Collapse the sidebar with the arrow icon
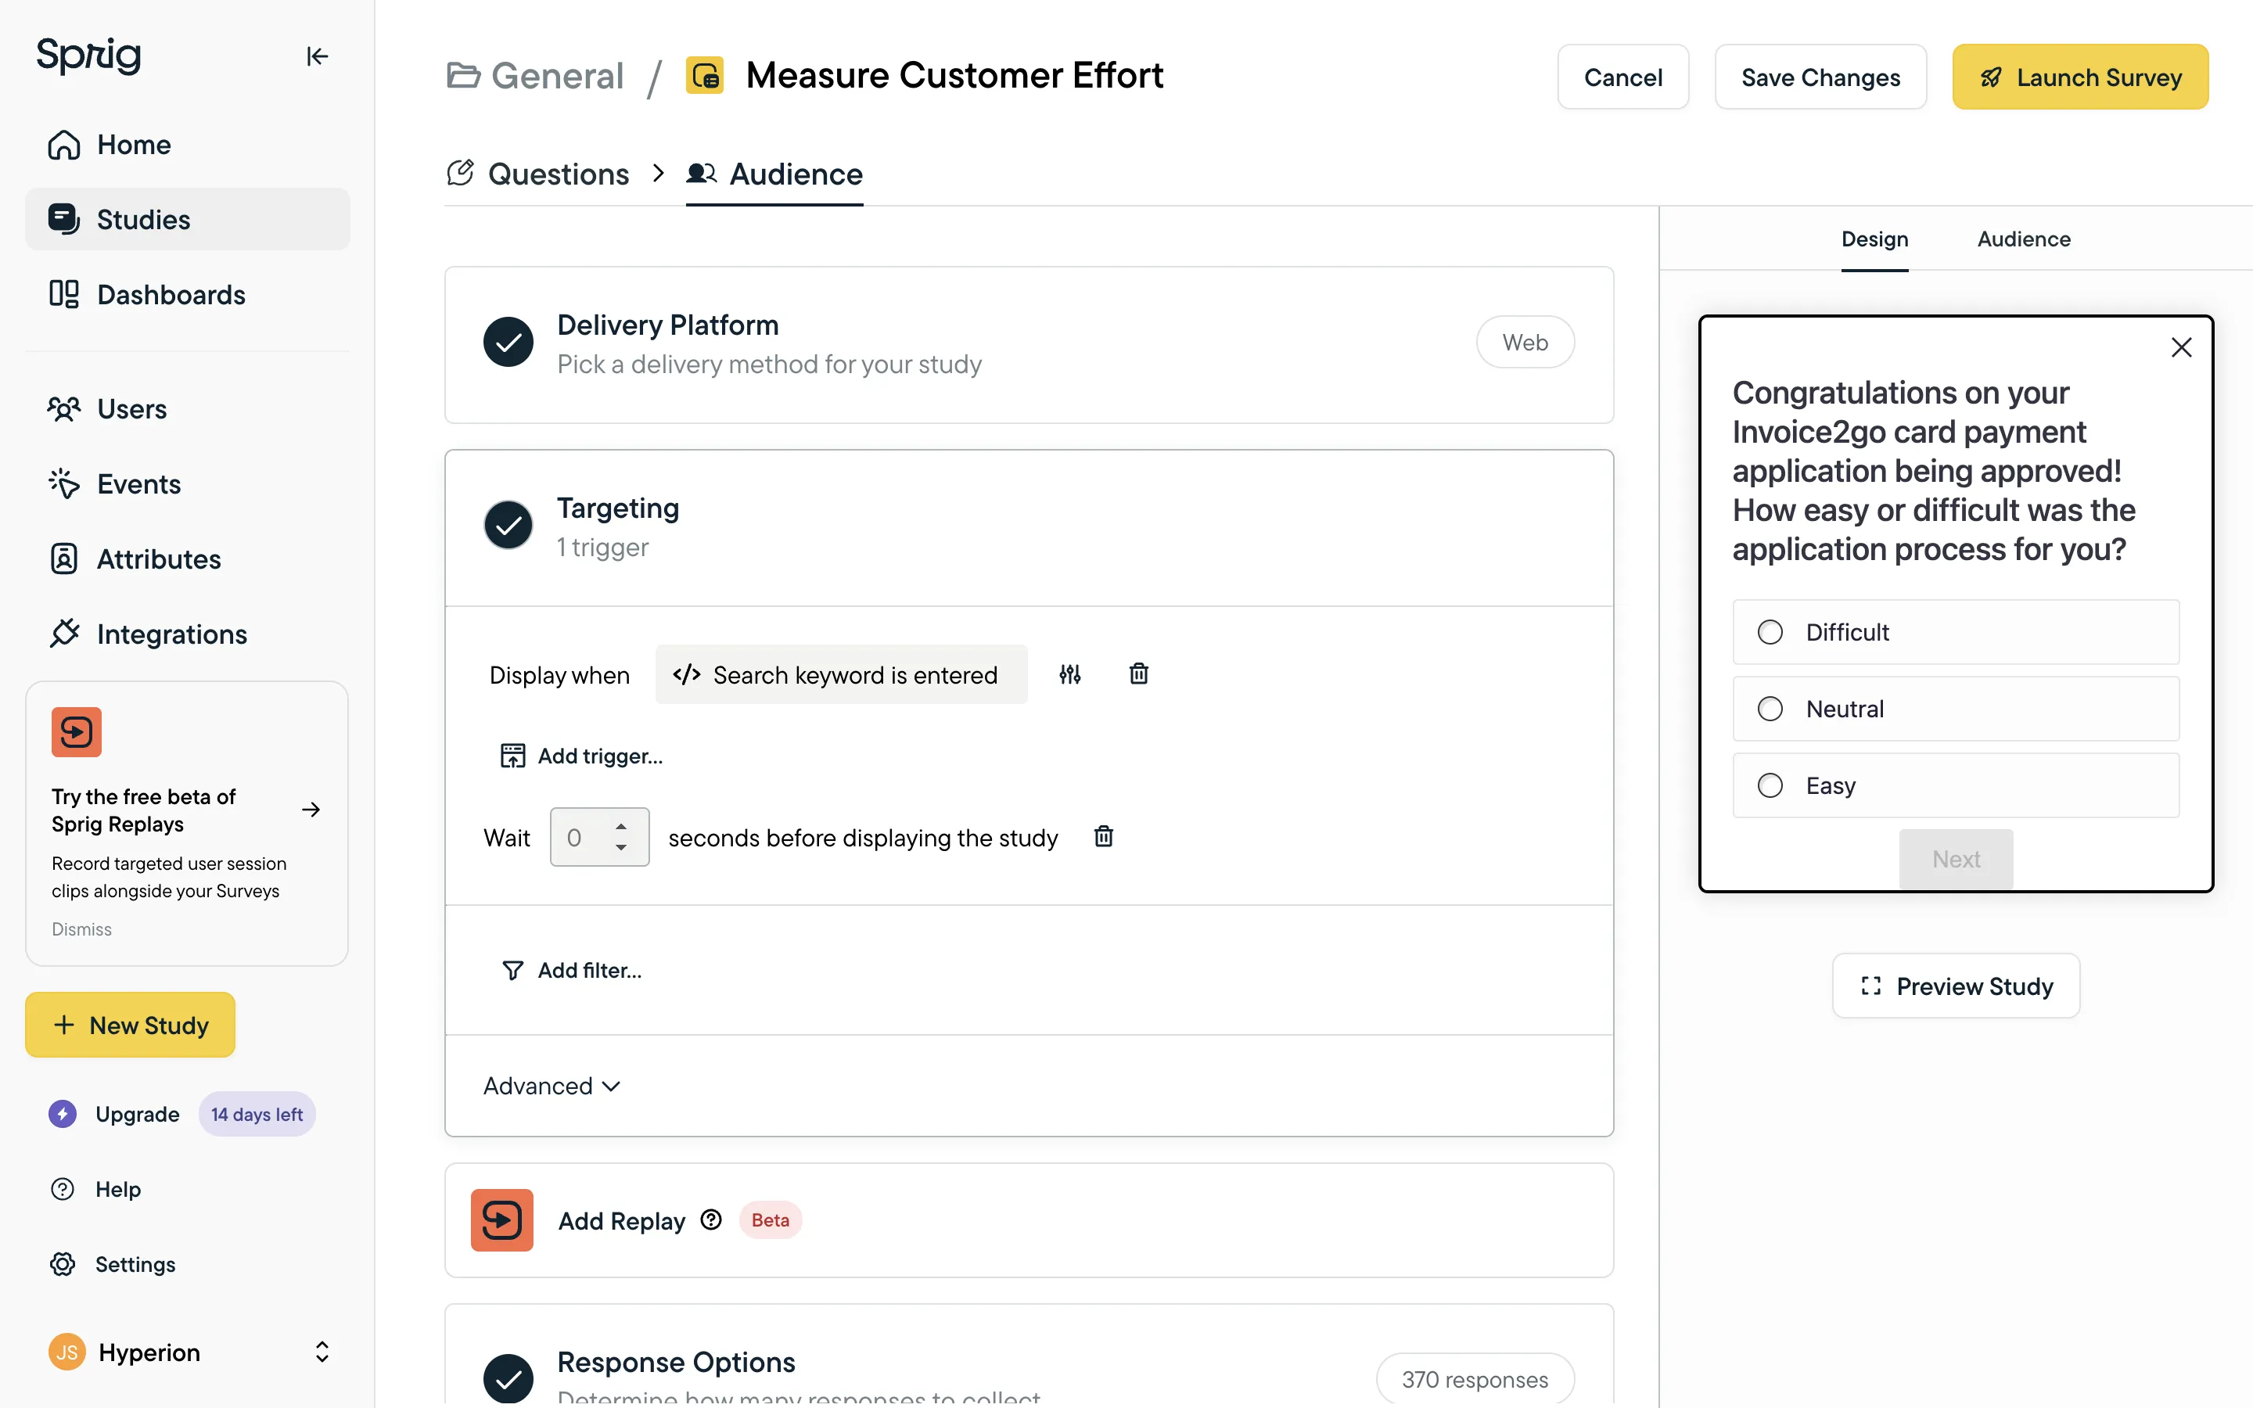 317,57
